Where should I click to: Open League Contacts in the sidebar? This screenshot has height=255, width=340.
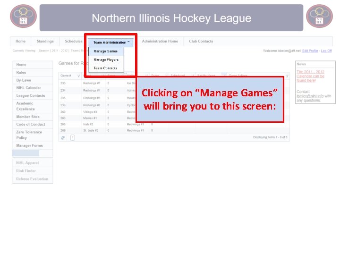[x=33, y=95]
